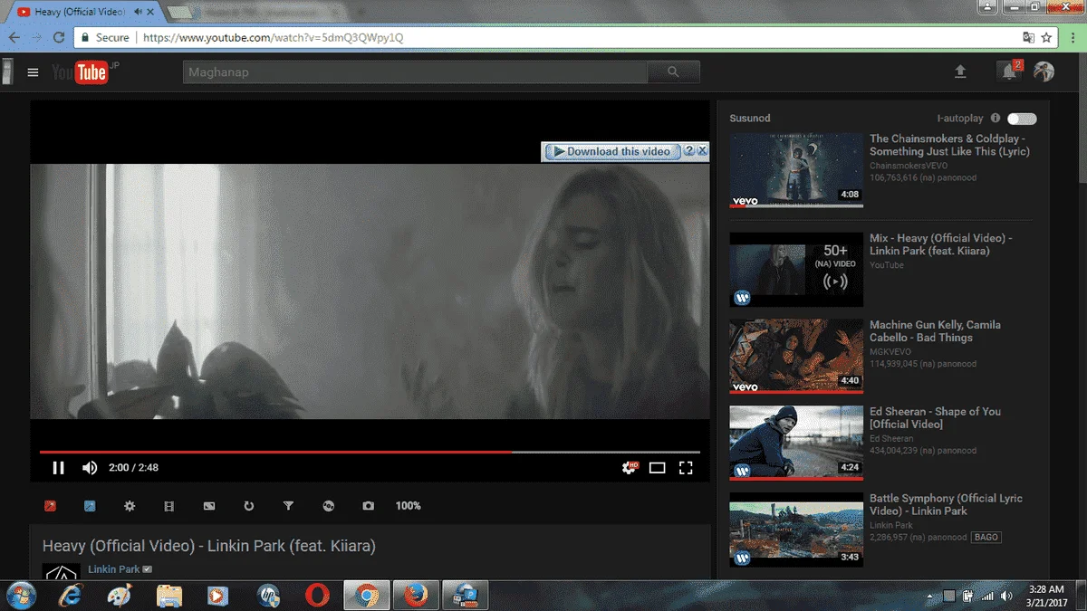
Task: Launch Internet Explorer from taskbar
Action: point(70,596)
